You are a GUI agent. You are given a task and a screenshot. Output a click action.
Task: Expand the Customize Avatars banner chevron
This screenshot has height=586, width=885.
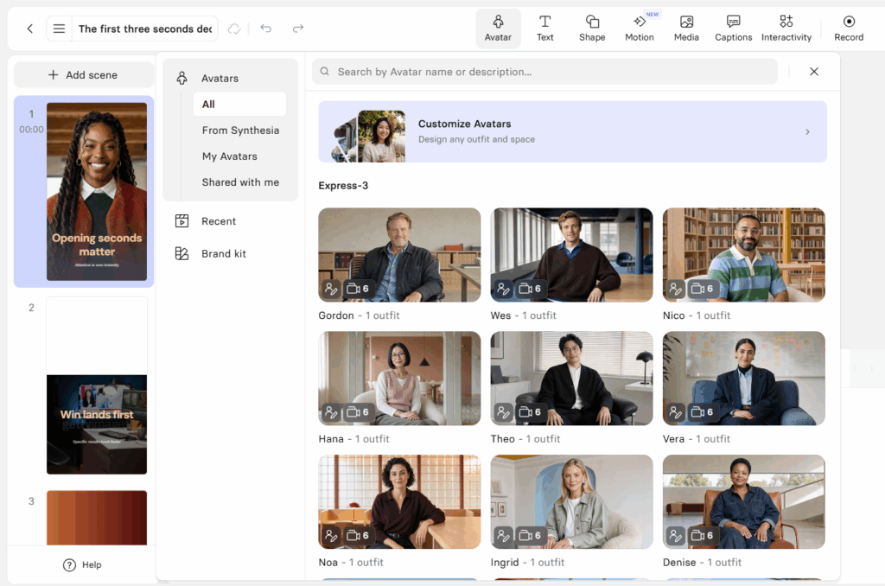point(808,131)
